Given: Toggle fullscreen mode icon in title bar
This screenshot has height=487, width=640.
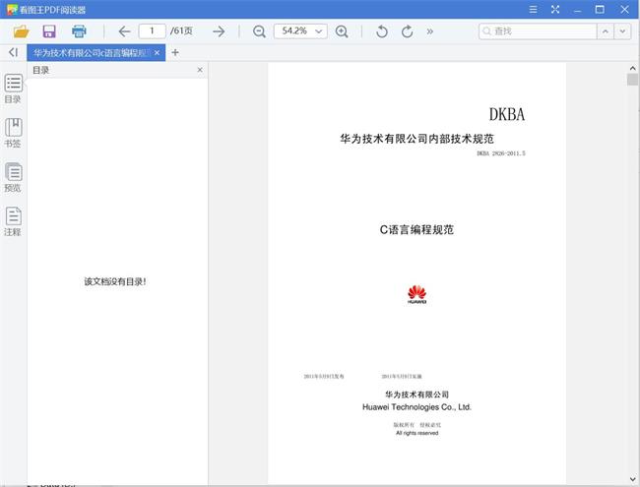Looking at the screenshot, I should coord(555,9).
